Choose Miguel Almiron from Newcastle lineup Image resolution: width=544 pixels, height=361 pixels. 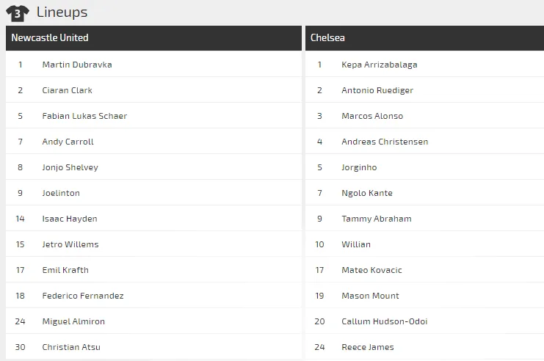[x=73, y=321]
